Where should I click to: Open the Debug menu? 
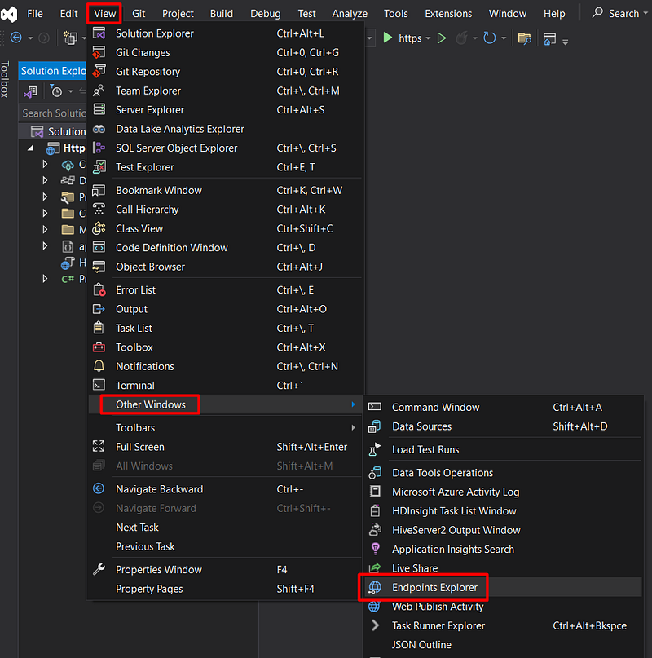(265, 13)
